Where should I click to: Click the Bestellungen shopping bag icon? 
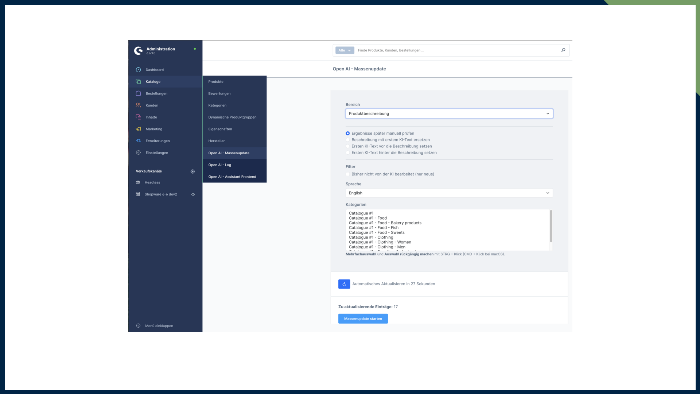click(138, 93)
